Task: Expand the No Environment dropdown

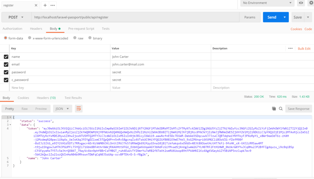Action: point(267,3)
